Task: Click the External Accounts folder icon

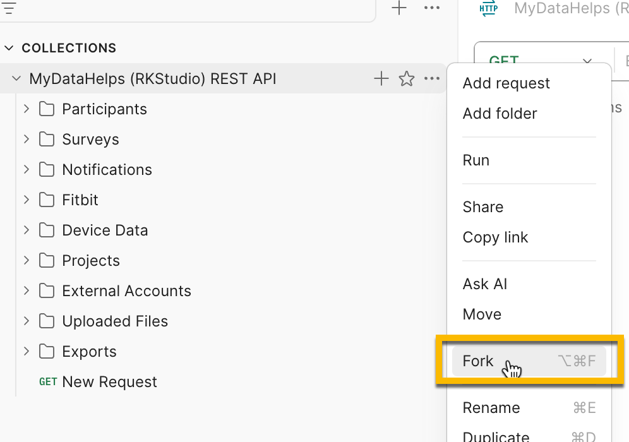Action: click(x=47, y=291)
